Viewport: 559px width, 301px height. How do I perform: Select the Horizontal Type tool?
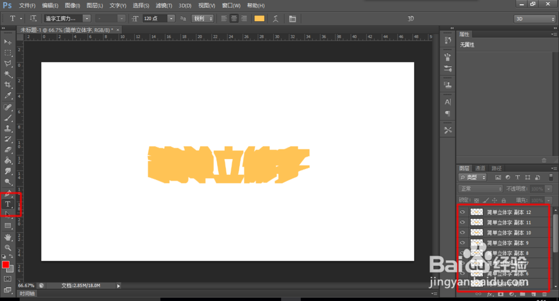coord(7,204)
